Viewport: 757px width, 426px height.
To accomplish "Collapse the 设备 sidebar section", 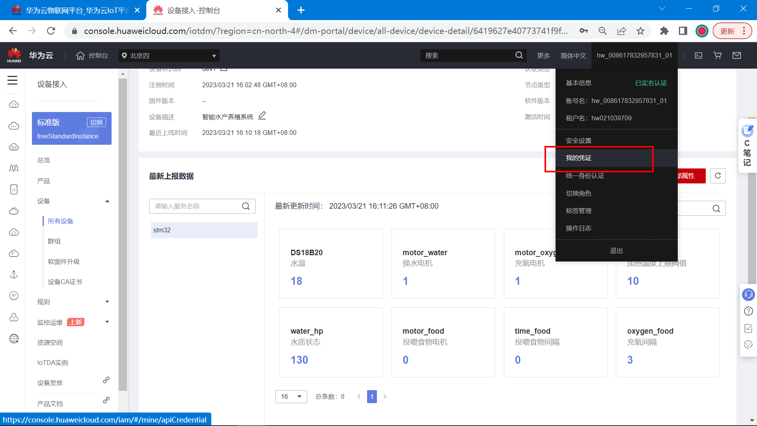I will coord(107,201).
